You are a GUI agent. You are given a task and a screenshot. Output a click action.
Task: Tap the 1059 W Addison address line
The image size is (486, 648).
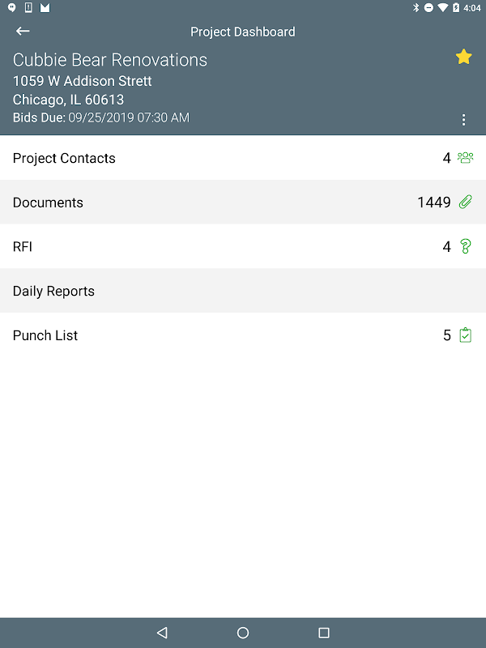tap(83, 81)
